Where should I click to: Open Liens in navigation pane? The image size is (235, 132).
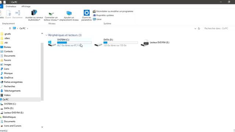(x=7, y=69)
